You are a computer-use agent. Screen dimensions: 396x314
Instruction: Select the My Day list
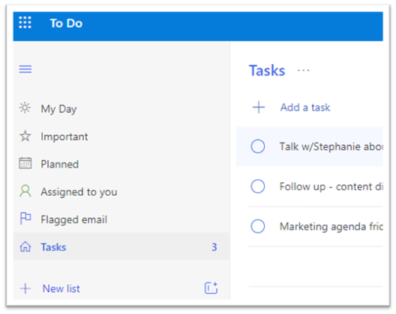point(121,109)
